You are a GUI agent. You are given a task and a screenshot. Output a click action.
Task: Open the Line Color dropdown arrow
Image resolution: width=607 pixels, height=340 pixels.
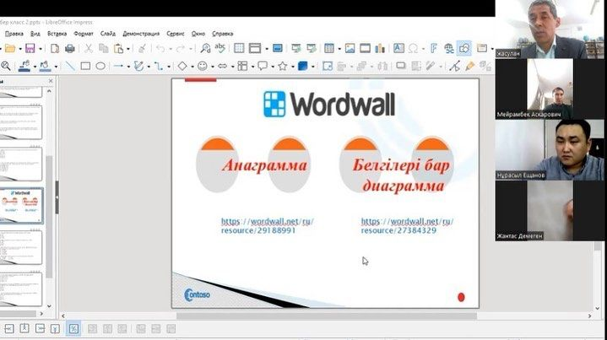point(35,67)
